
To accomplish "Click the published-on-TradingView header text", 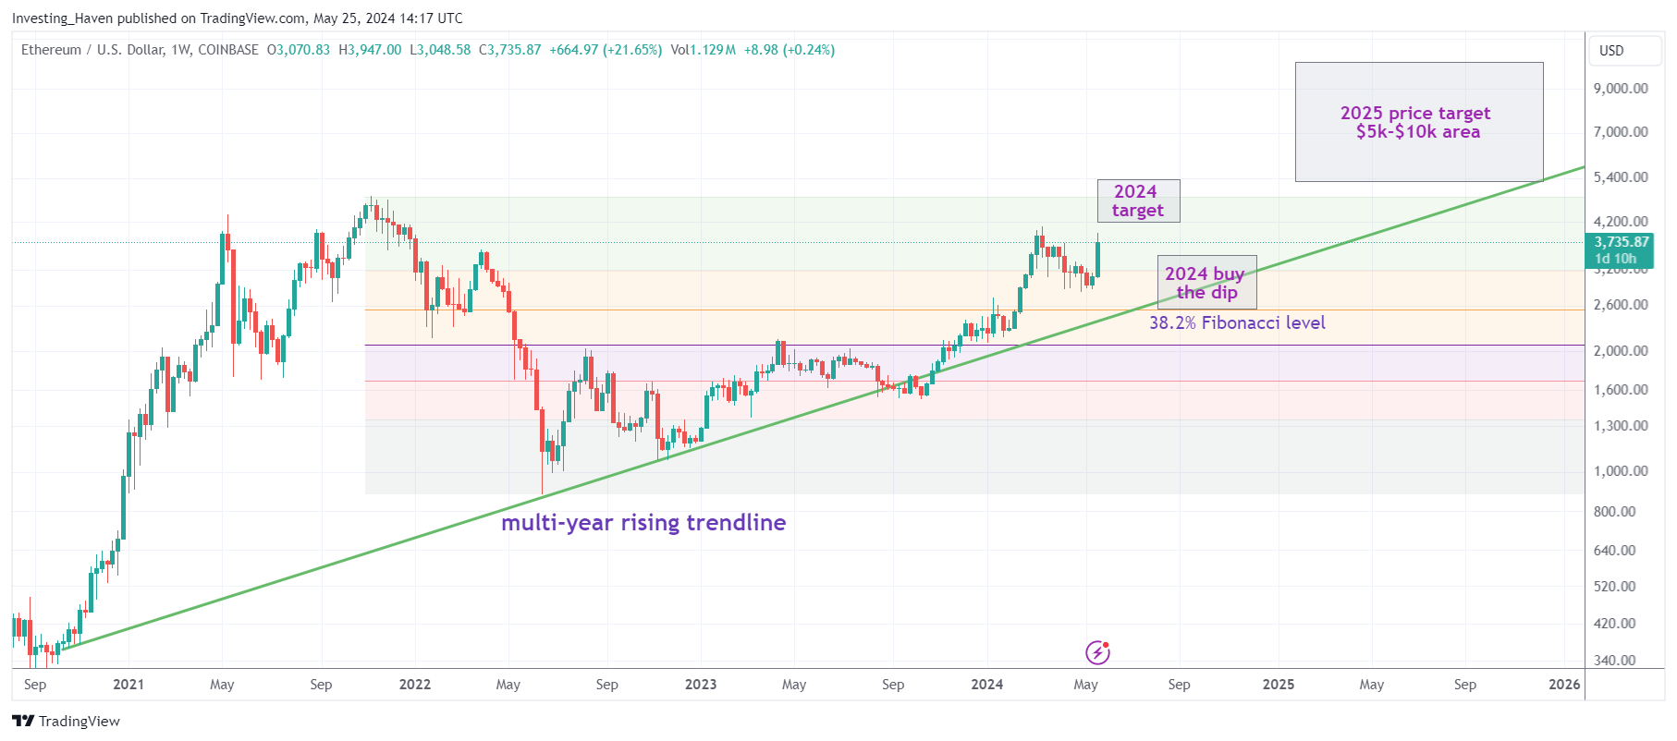I will tap(238, 18).
